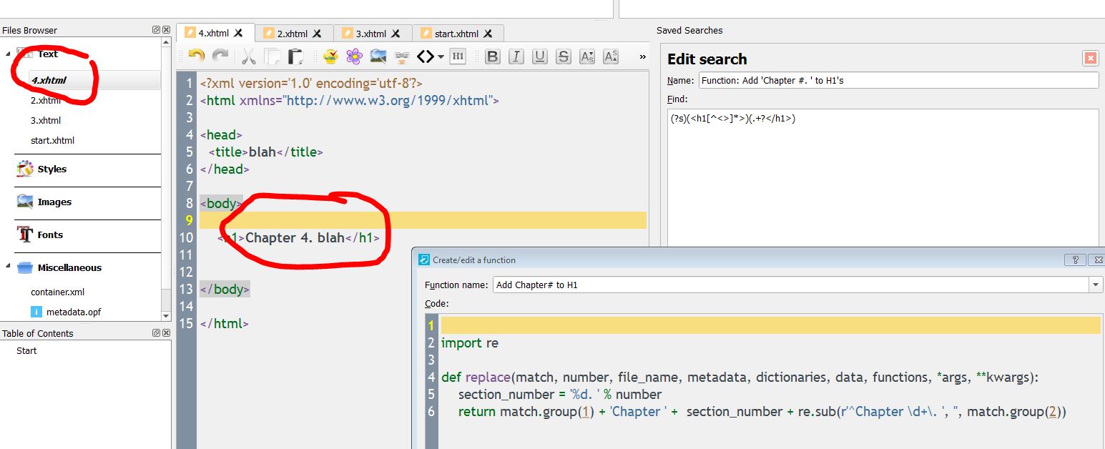Screen dimensions: 1105x449
Task: Apply superscript formatting
Action: tap(611, 56)
